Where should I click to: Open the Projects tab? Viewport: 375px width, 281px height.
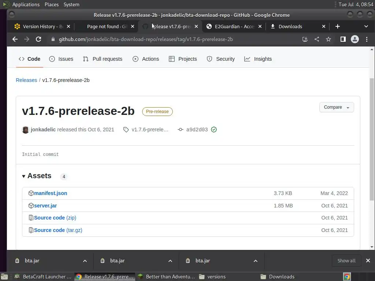tap(183, 59)
